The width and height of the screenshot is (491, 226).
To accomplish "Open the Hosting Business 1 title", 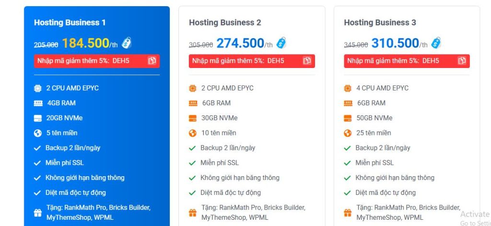I will 70,23.
